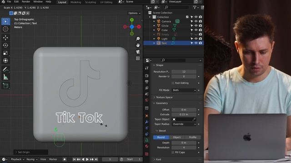Open the Scene properties tab
This screenshot has width=291, height=163.
(x=146, y=94)
